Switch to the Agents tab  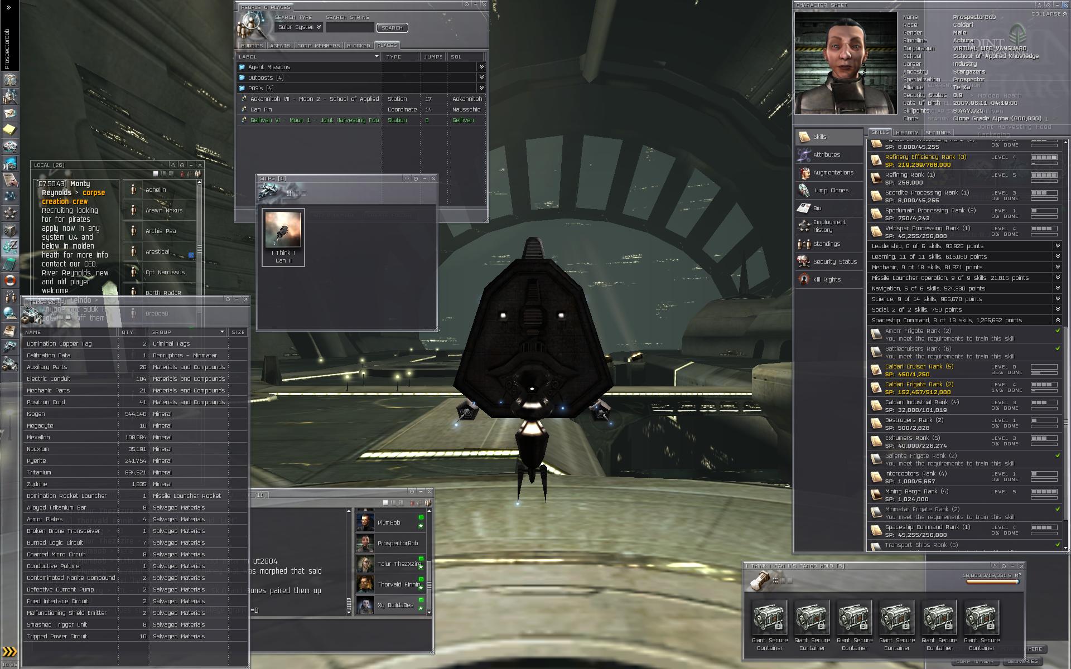[279, 46]
